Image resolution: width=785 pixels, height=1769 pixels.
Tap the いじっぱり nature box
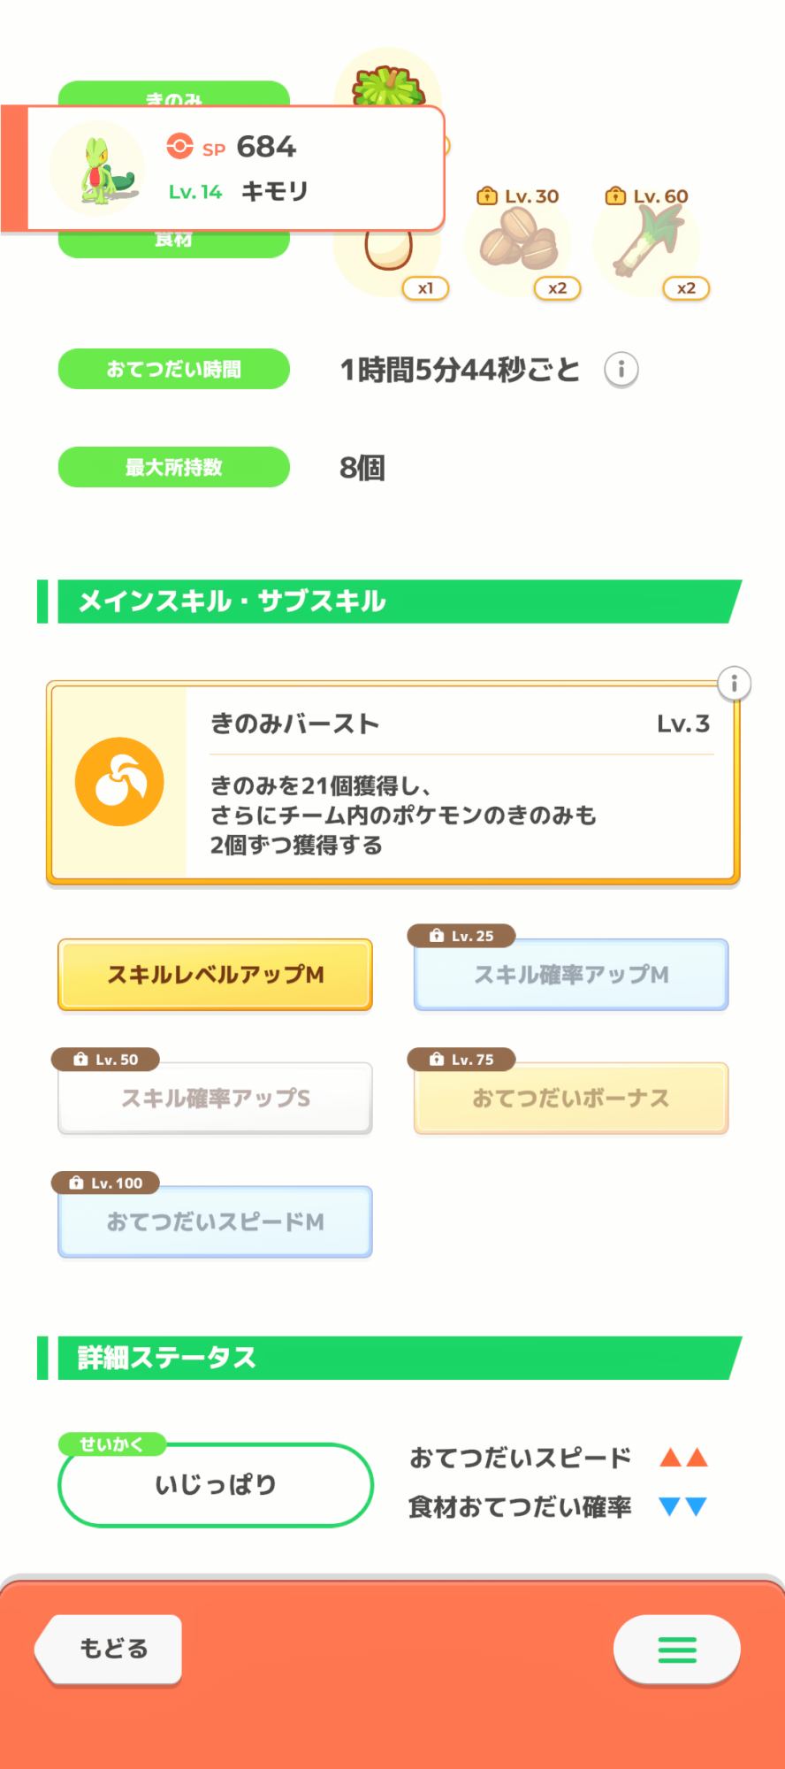(x=215, y=1485)
